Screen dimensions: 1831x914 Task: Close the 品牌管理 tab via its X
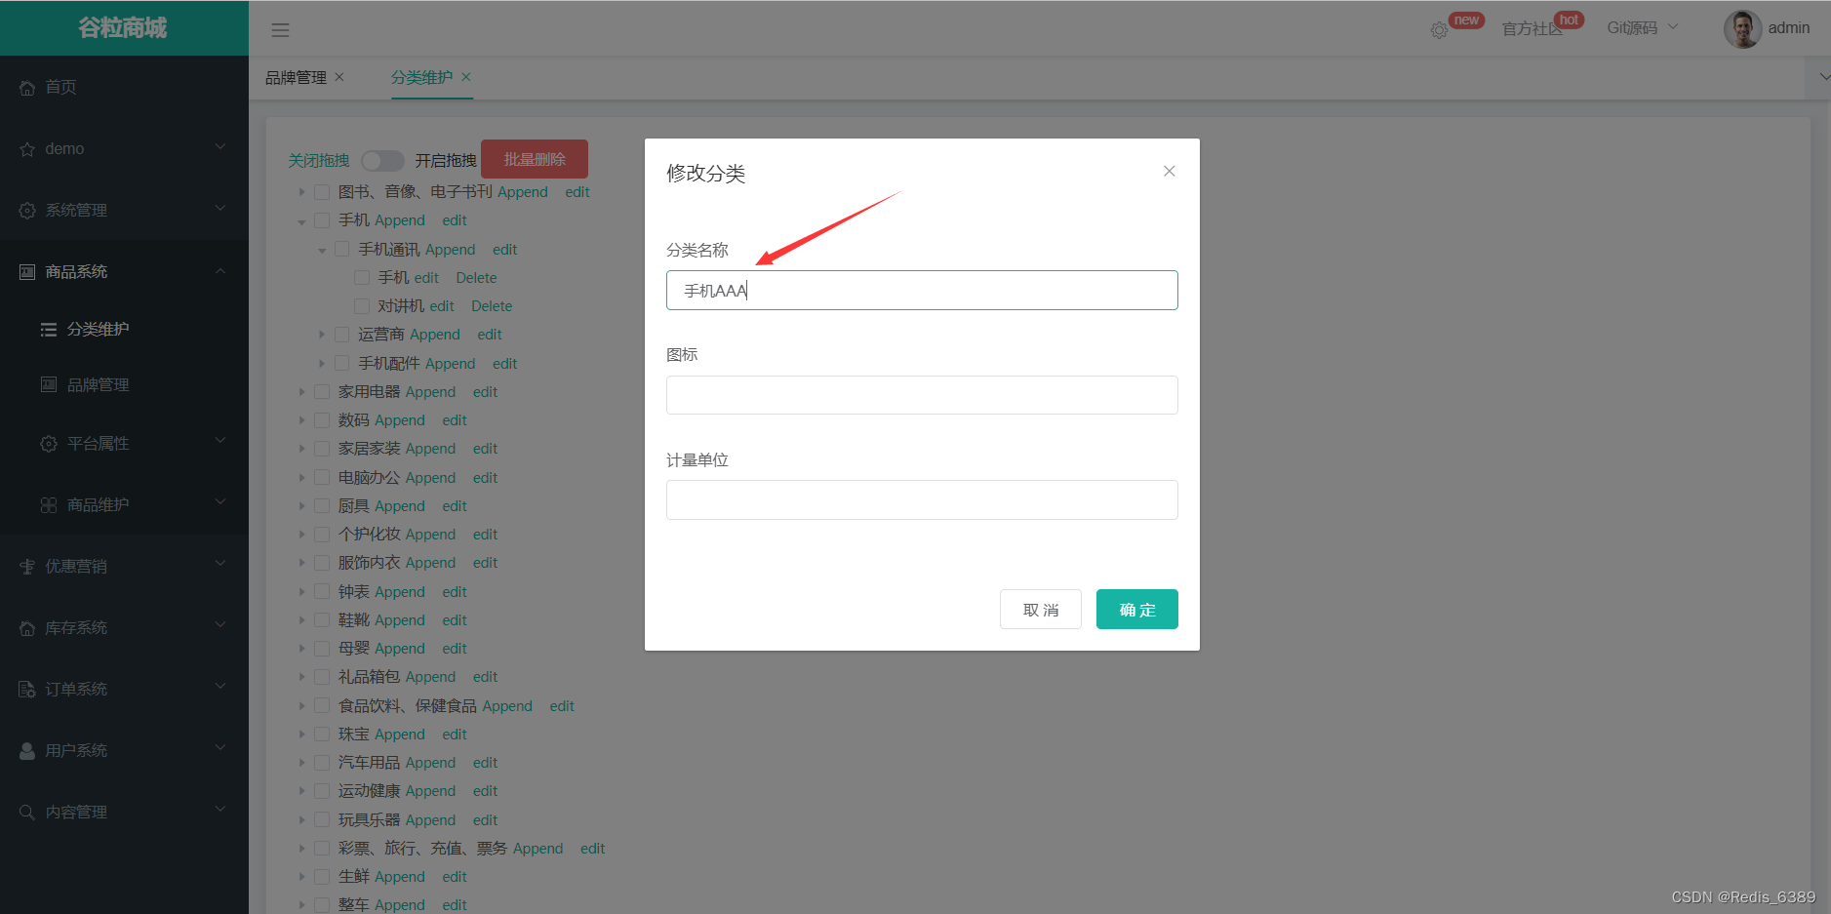point(339,77)
